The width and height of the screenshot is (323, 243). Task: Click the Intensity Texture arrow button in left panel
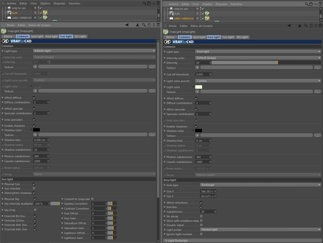click(x=35, y=67)
